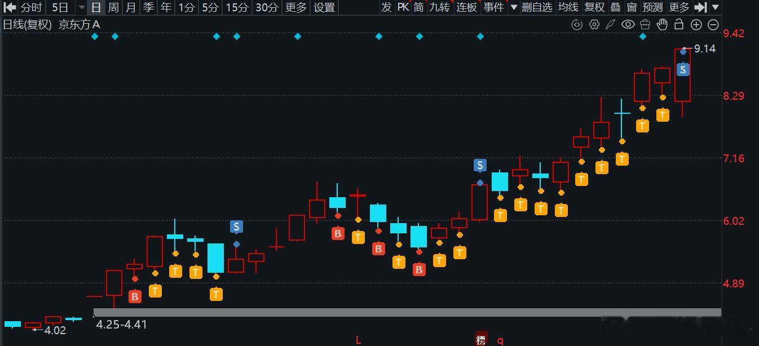Toggle the 简 simple mode button
This screenshot has height=346, width=759.
(419, 7)
